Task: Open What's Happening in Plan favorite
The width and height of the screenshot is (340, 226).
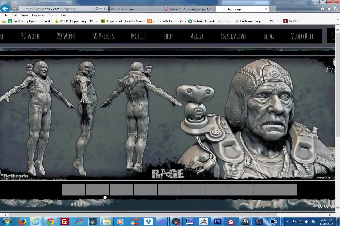Action: coord(76,21)
